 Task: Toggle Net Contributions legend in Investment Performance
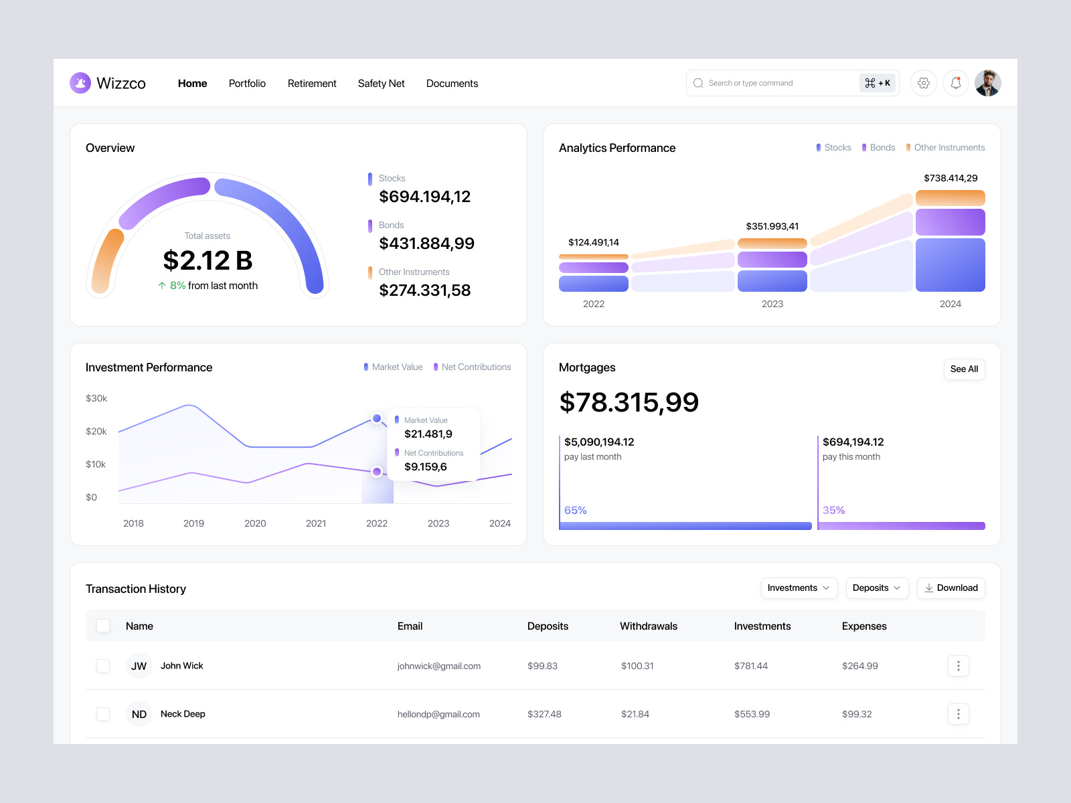click(472, 367)
